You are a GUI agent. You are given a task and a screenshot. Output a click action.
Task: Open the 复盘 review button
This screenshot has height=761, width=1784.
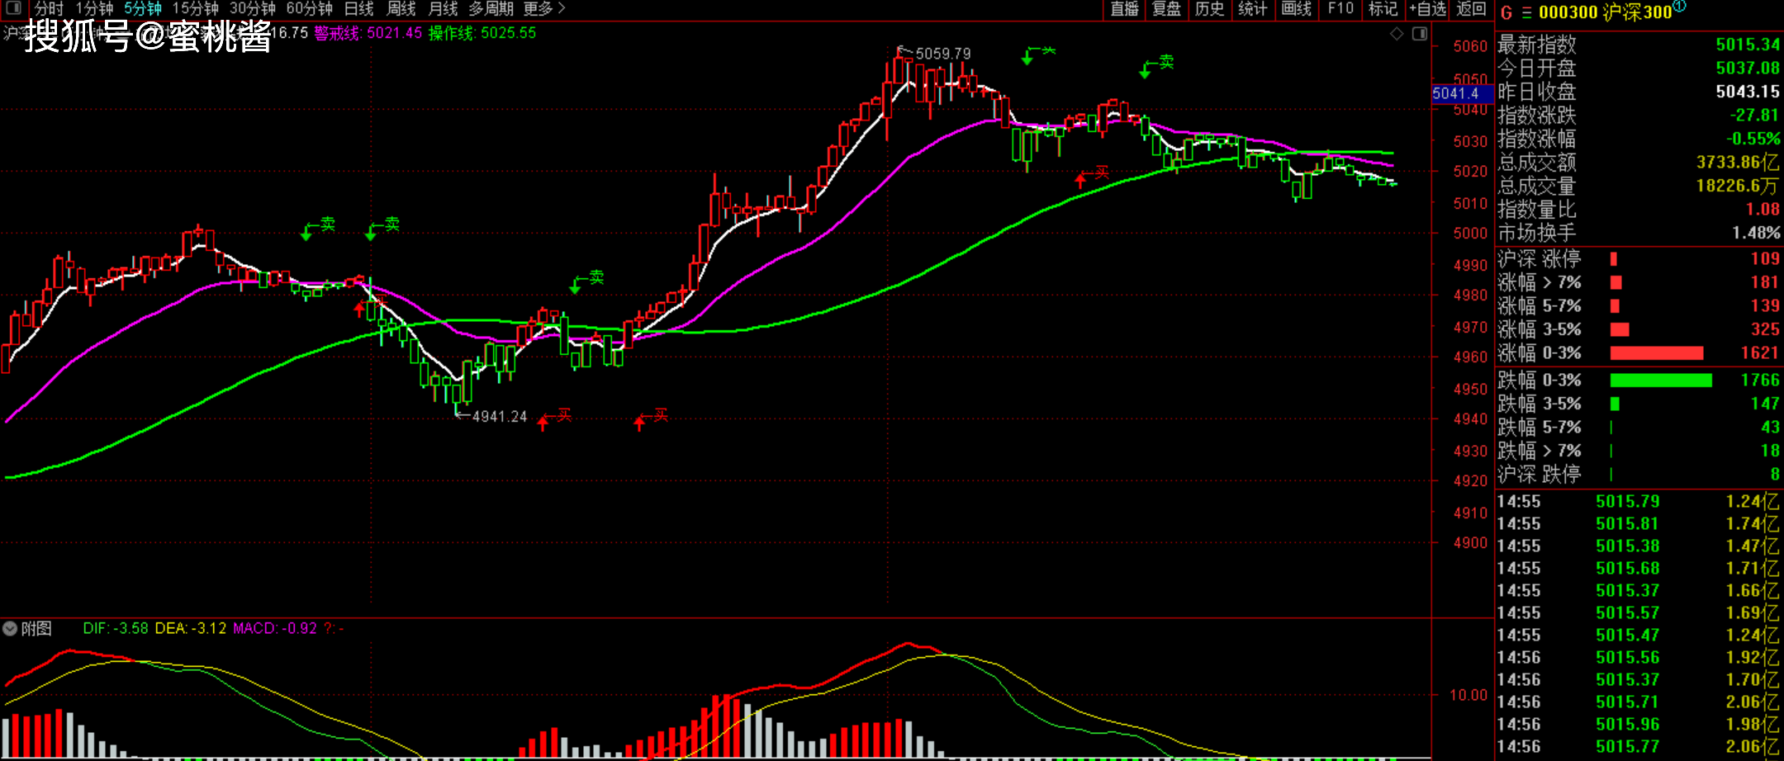click(x=1167, y=8)
